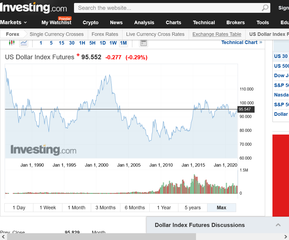Image resolution: width=289 pixels, height=240 pixels.
Task: Open the Forex Rates link
Action: pyautogui.click(x=105, y=34)
